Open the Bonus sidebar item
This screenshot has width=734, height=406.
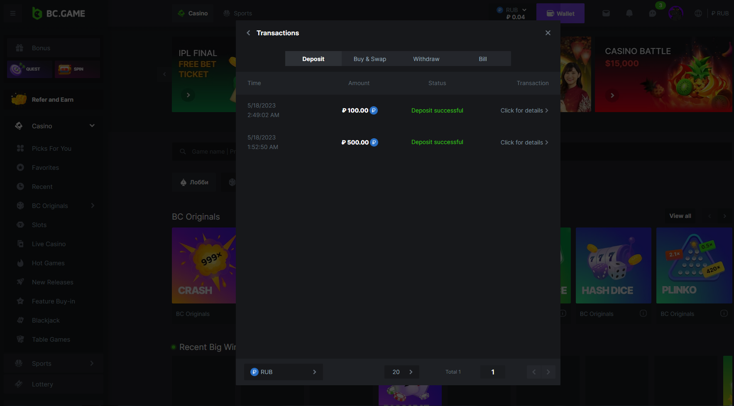[x=54, y=48]
